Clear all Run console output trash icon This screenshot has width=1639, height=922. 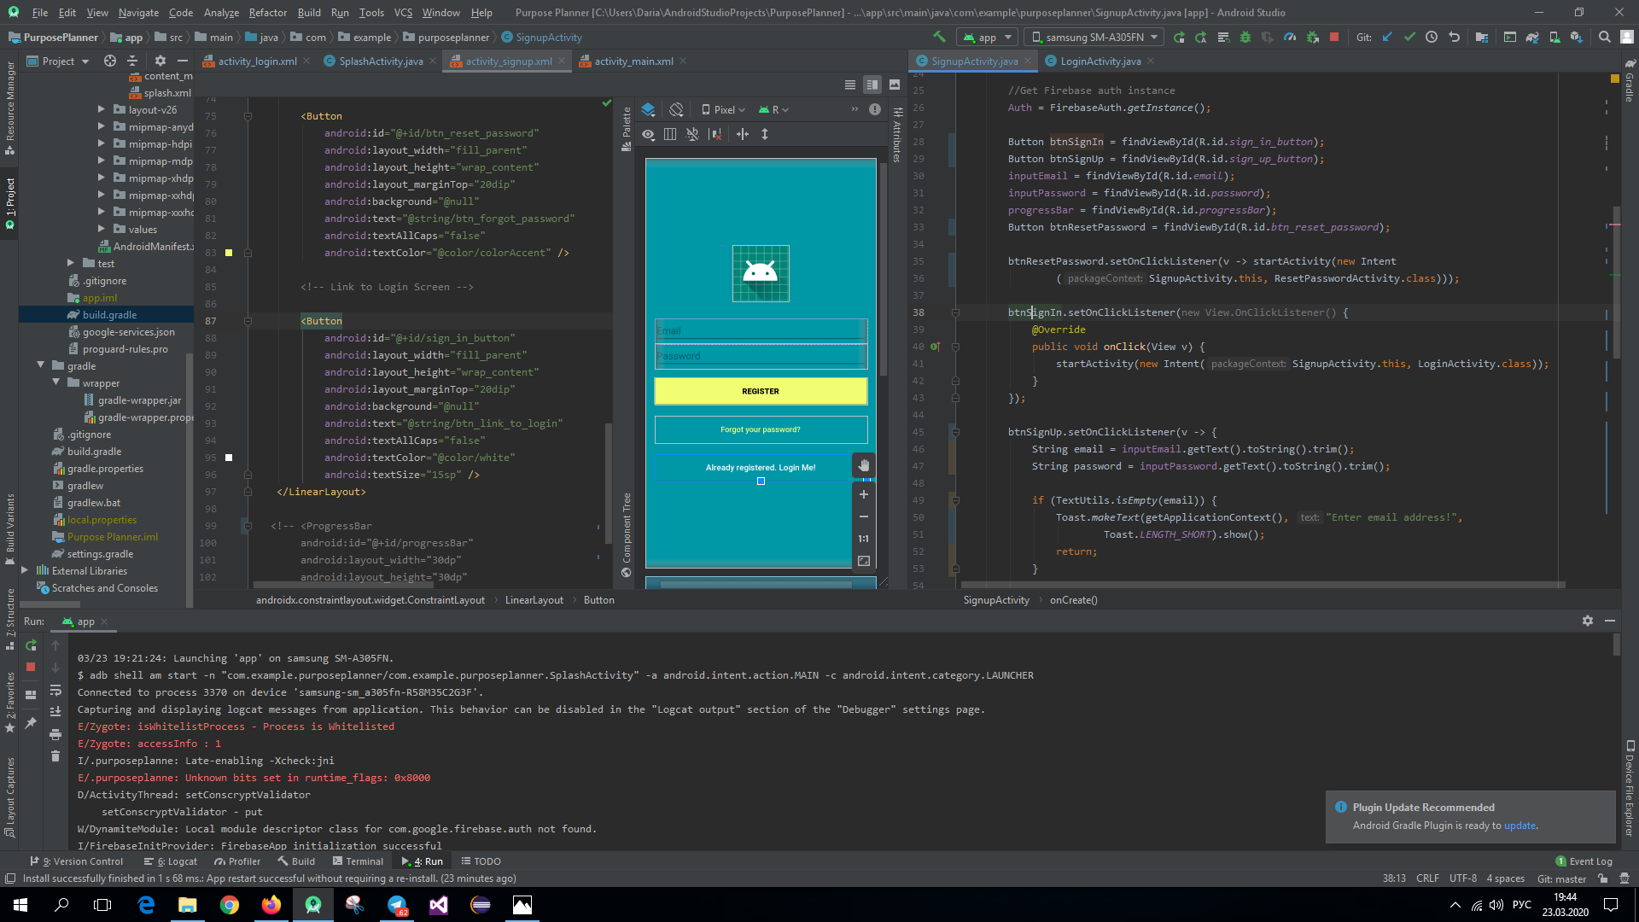(55, 756)
